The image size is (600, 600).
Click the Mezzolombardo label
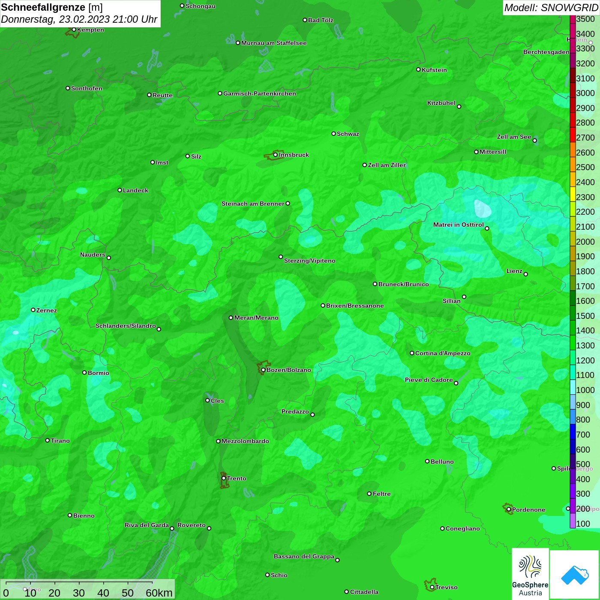click(x=245, y=441)
